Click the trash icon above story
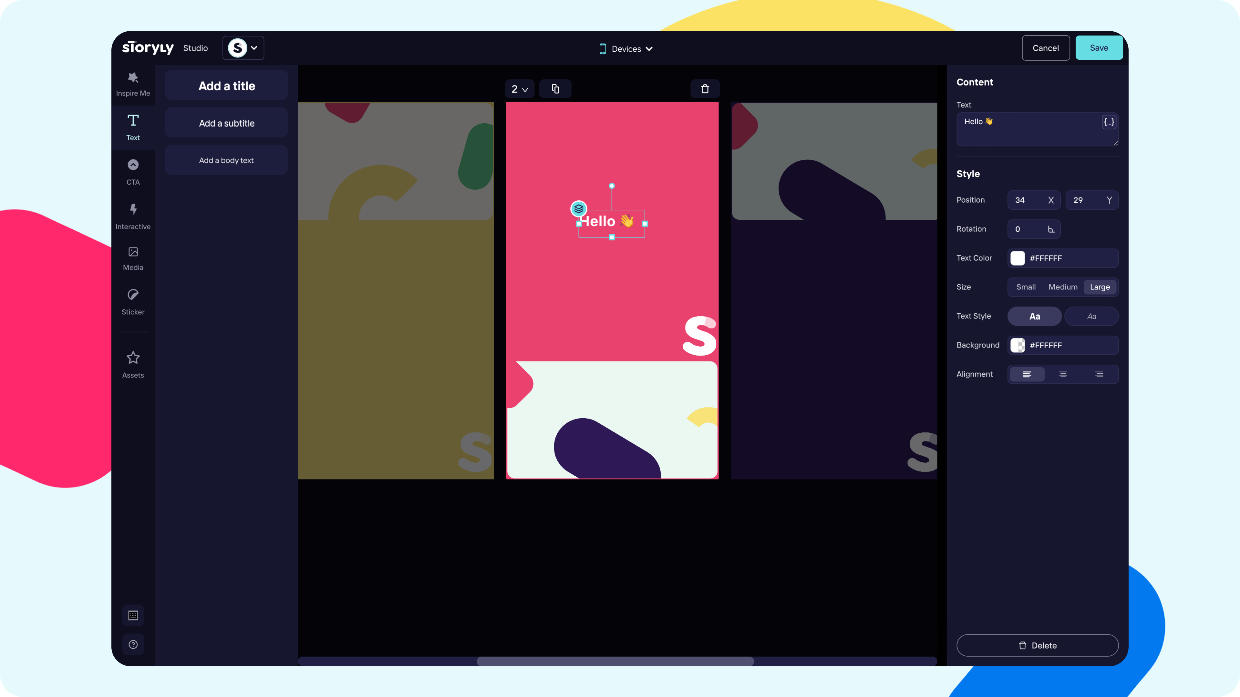This screenshot has width=1240, height=697. click(x=705, y=89)
